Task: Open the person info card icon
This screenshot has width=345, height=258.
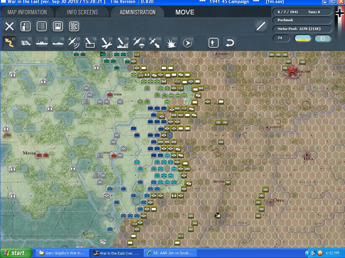Action: pos(26,26)
